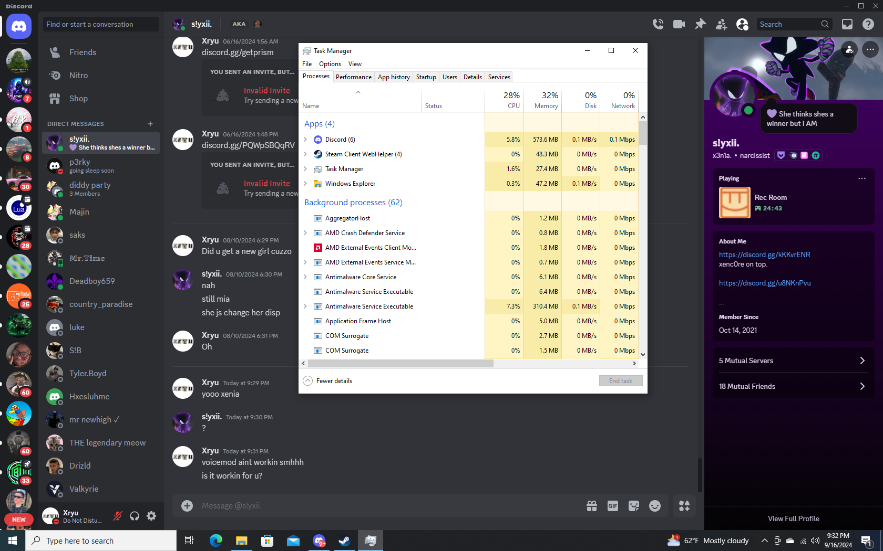Open Task Manager Options menu

[330, 64]
